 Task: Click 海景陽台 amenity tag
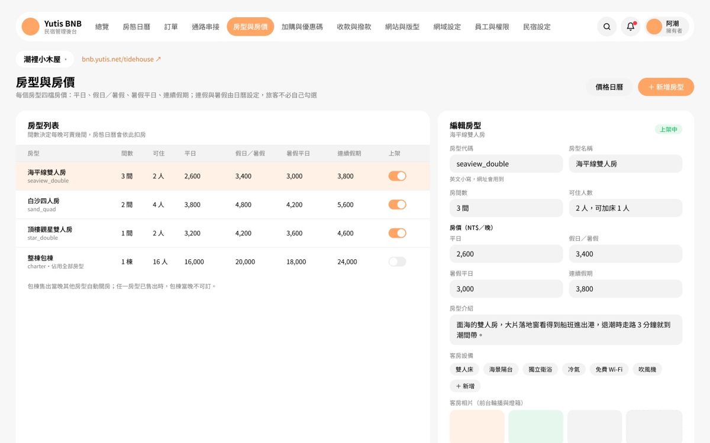(x=501, y=369)
